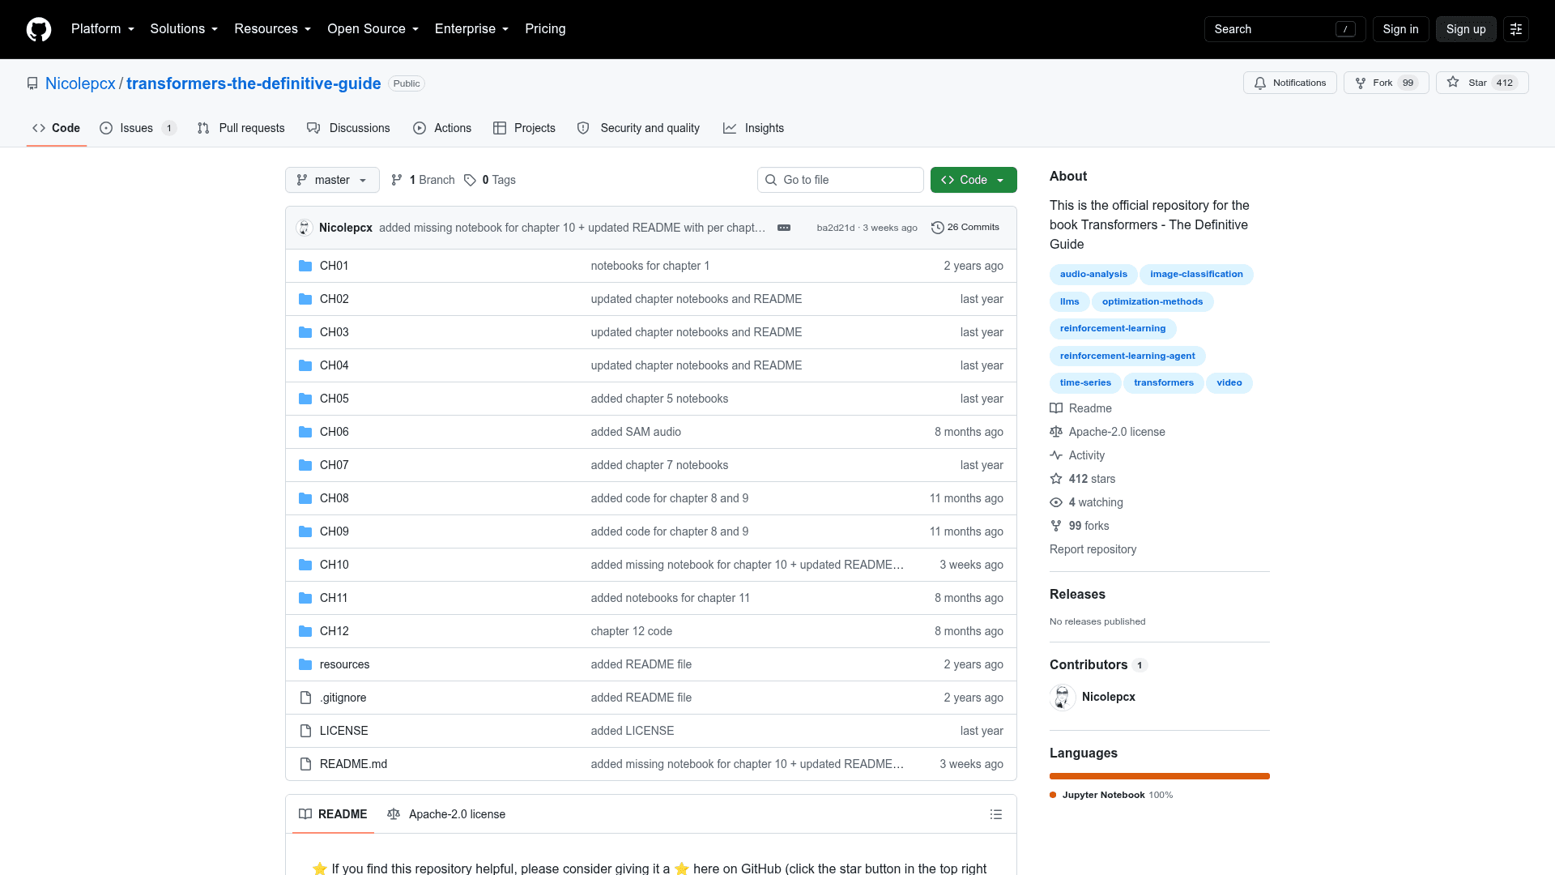Open the global navigation settings icon
The image size is (1555, 875).
(x=1516, y=29)
